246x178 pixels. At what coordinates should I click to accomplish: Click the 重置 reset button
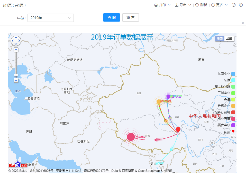pos(131,17)
